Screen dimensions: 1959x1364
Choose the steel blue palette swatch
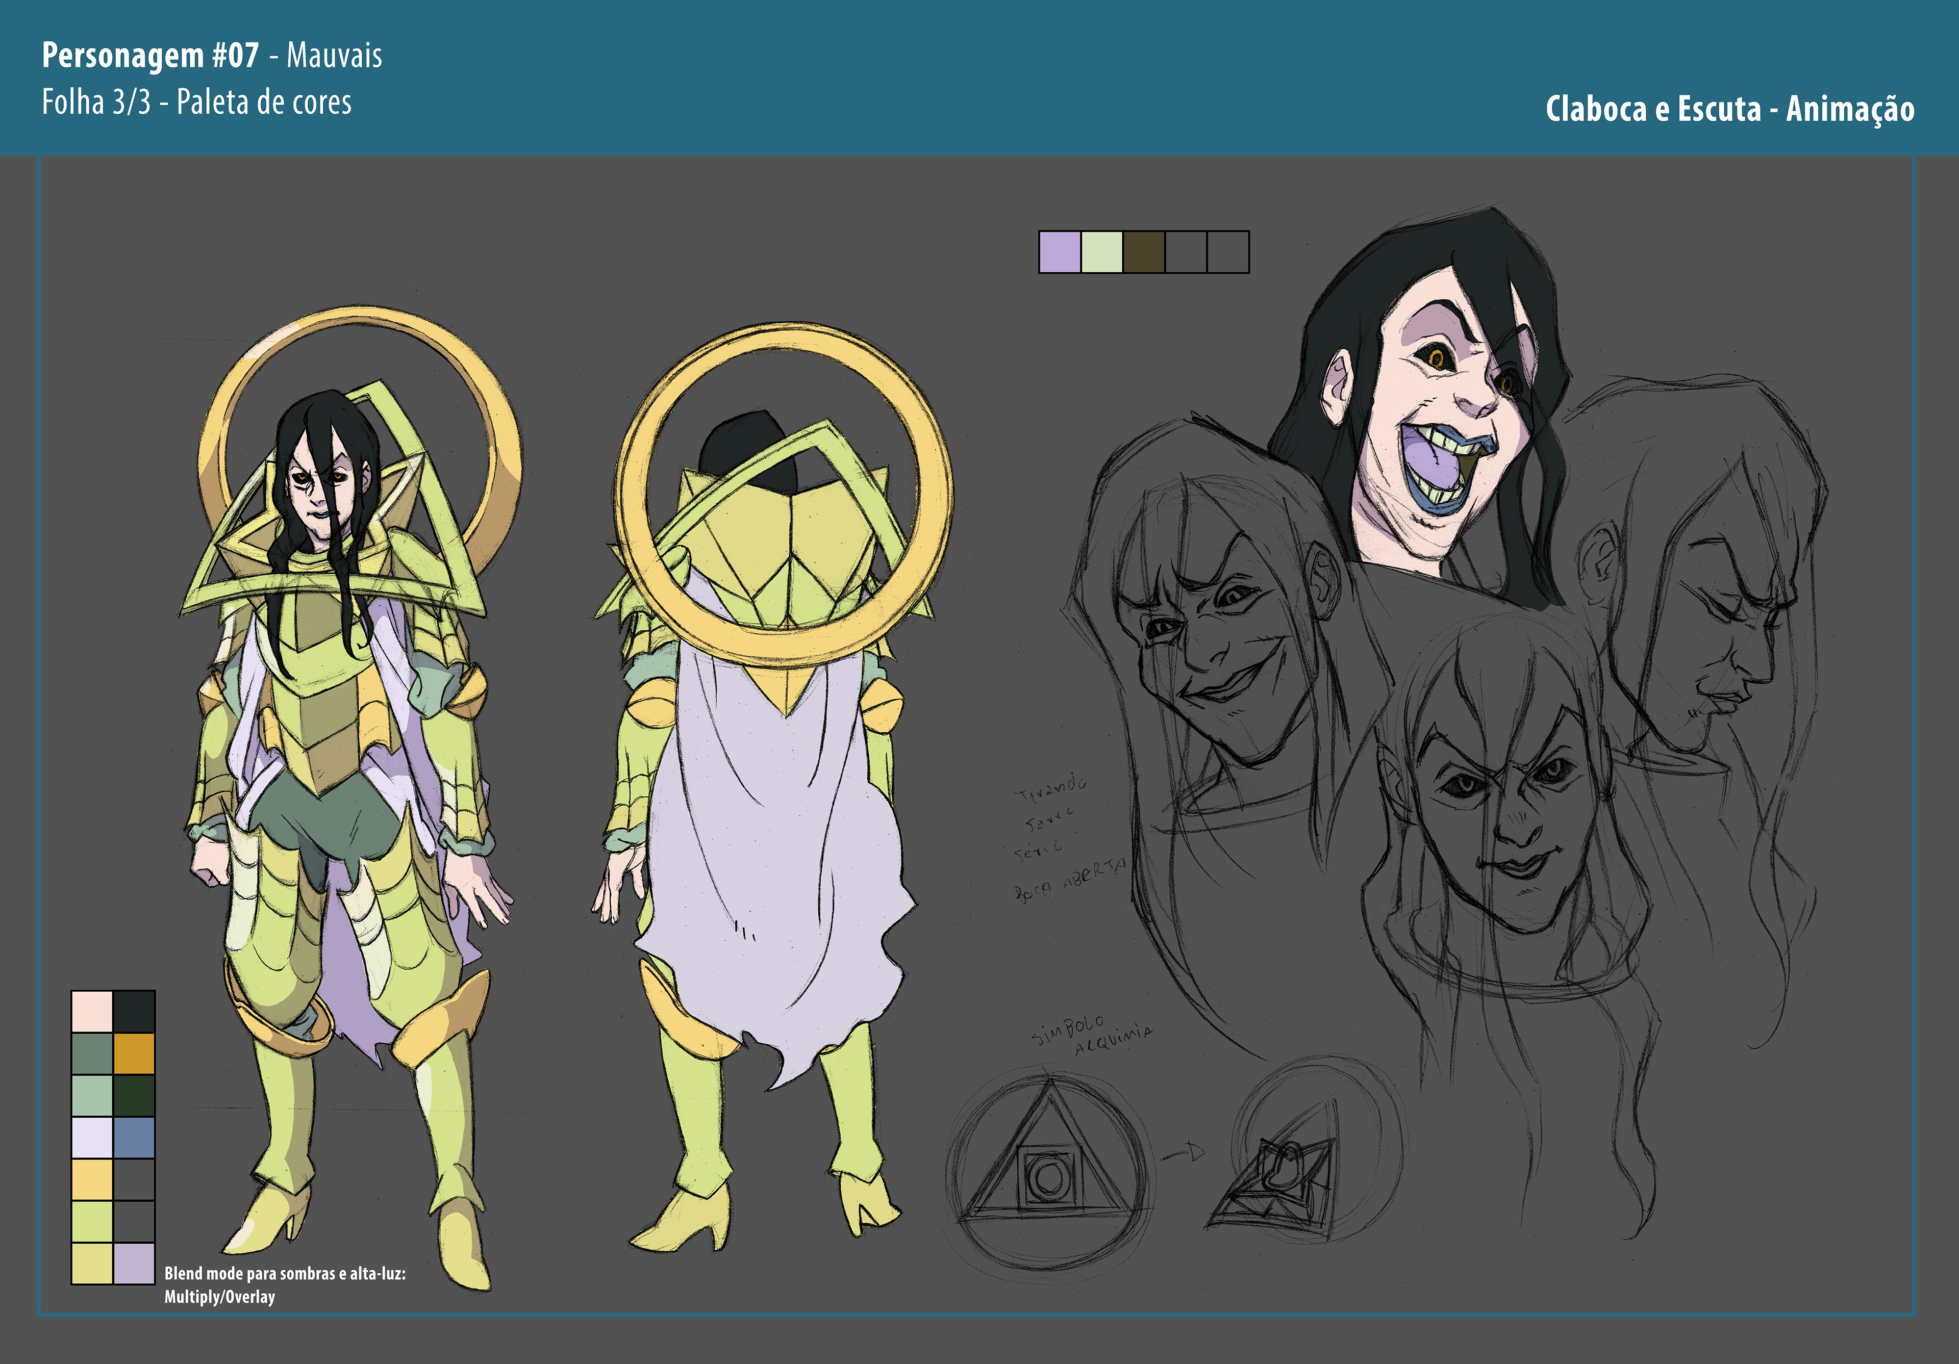[x=134, y=1137]
